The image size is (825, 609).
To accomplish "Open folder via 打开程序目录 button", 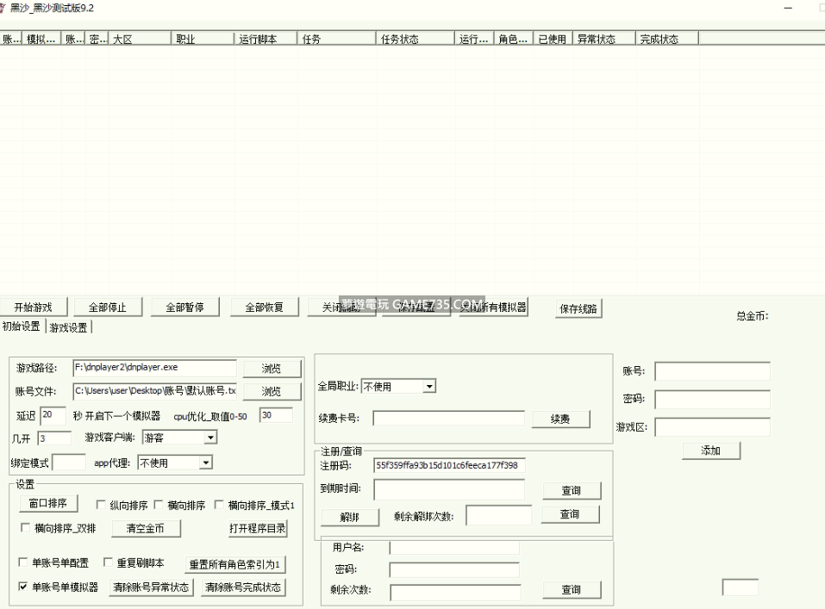I will pyautogui.click(x=257, y=529).
